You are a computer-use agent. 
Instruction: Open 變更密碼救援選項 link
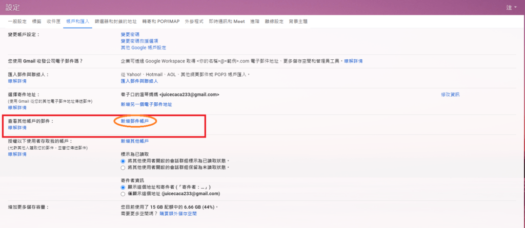139,41
